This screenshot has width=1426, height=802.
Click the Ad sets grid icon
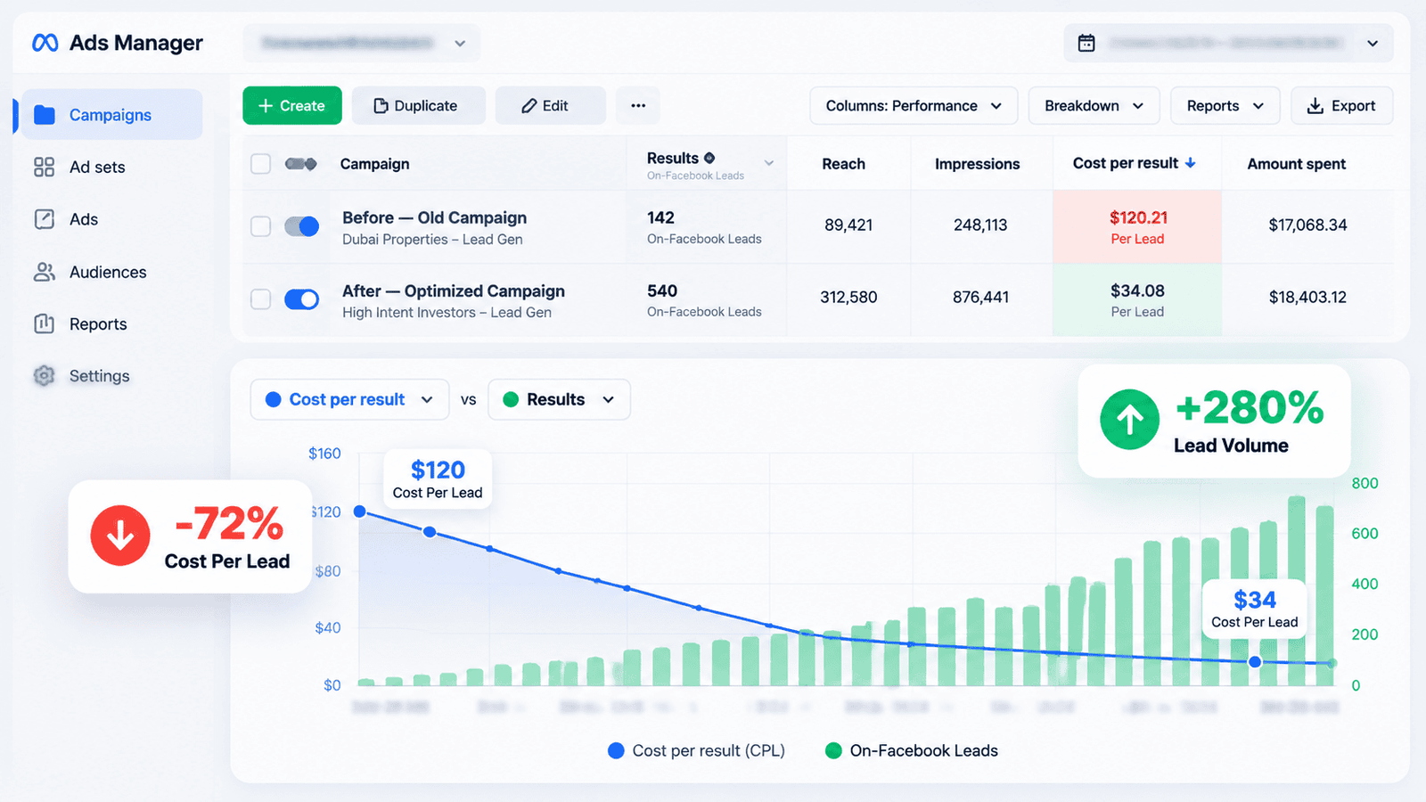click(x=44, y=167)
